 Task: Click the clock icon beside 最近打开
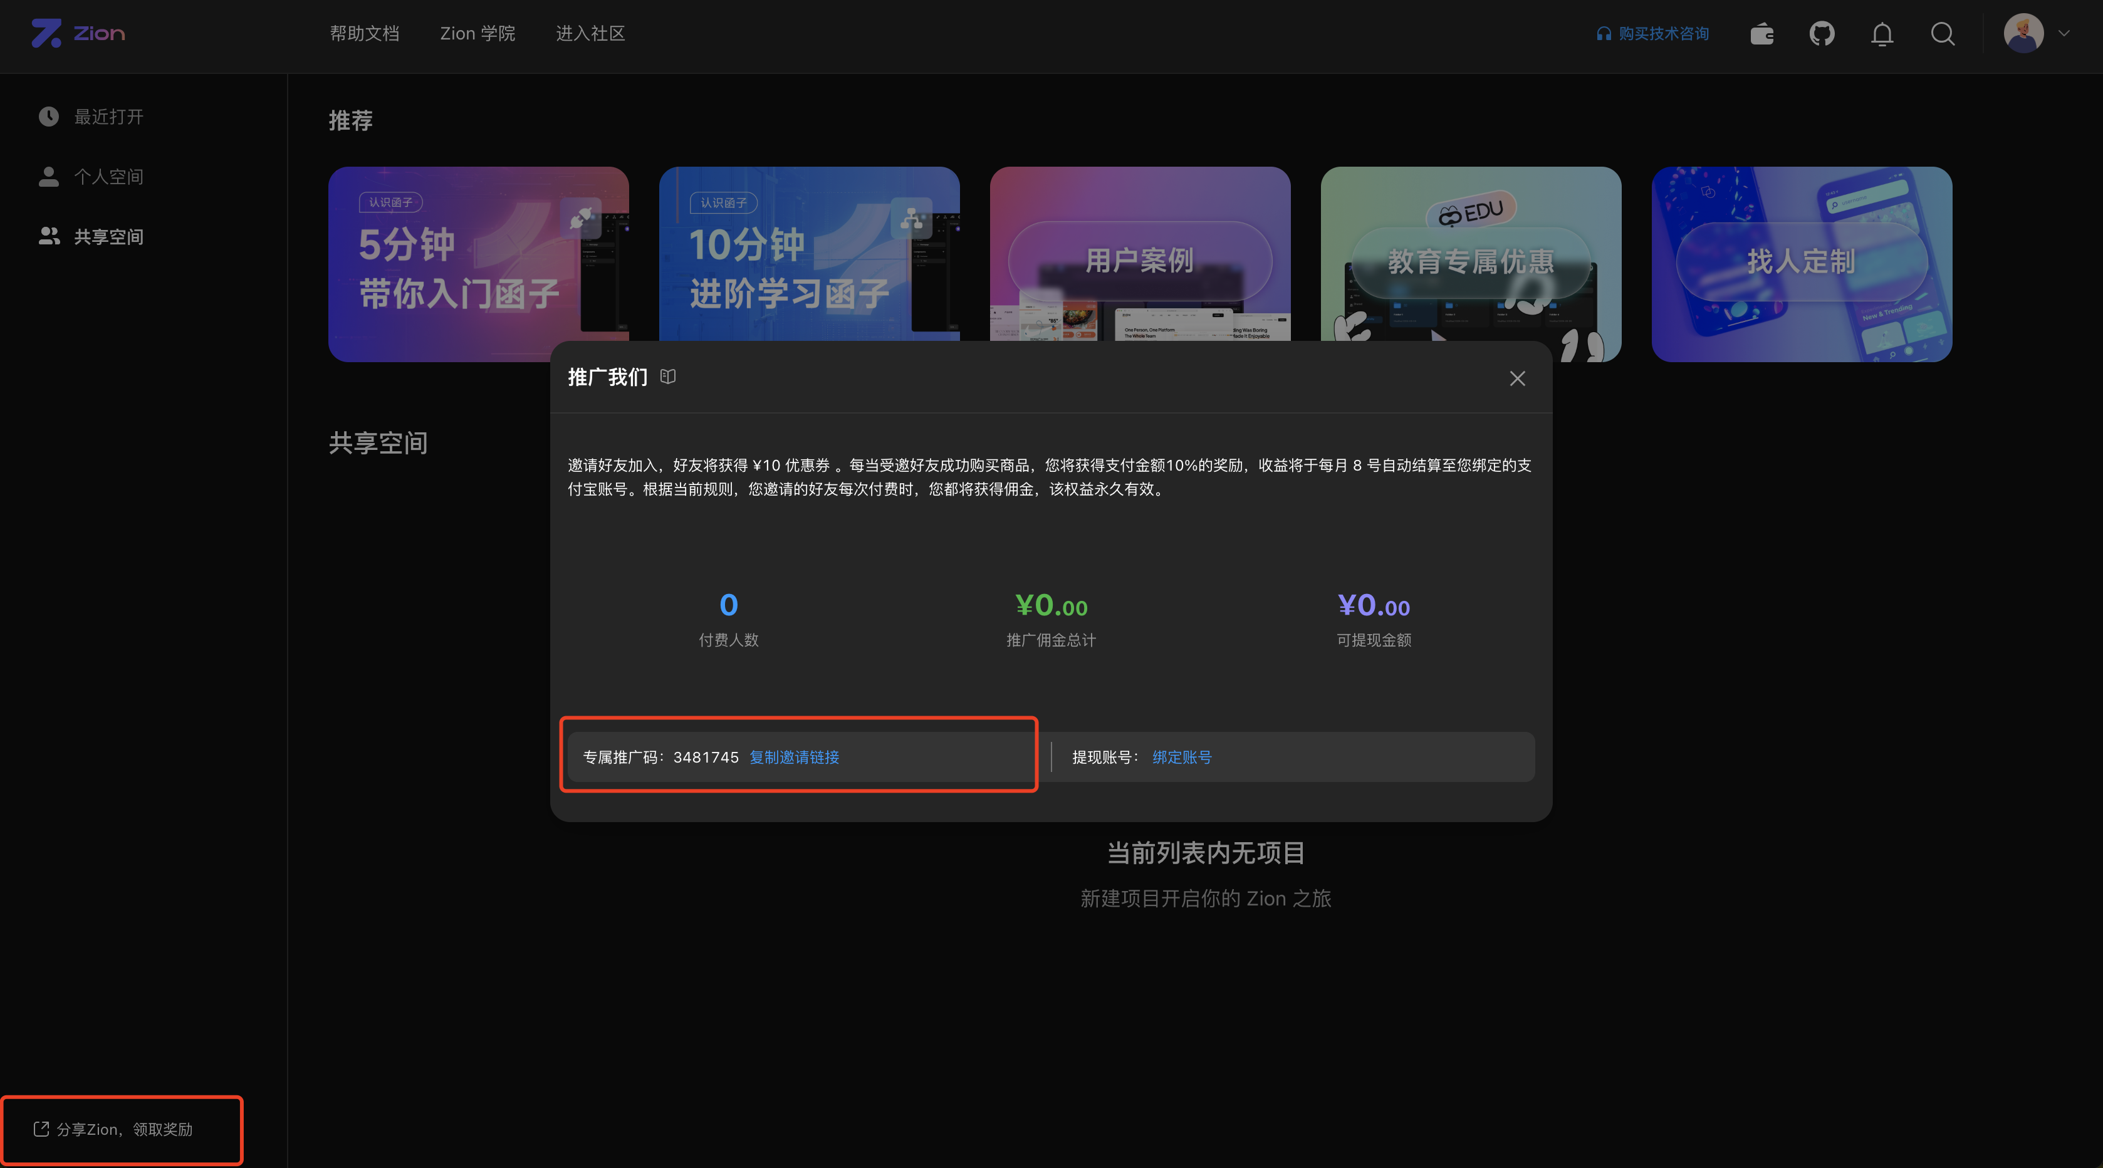pyautogui.click(x=49, y=117)
